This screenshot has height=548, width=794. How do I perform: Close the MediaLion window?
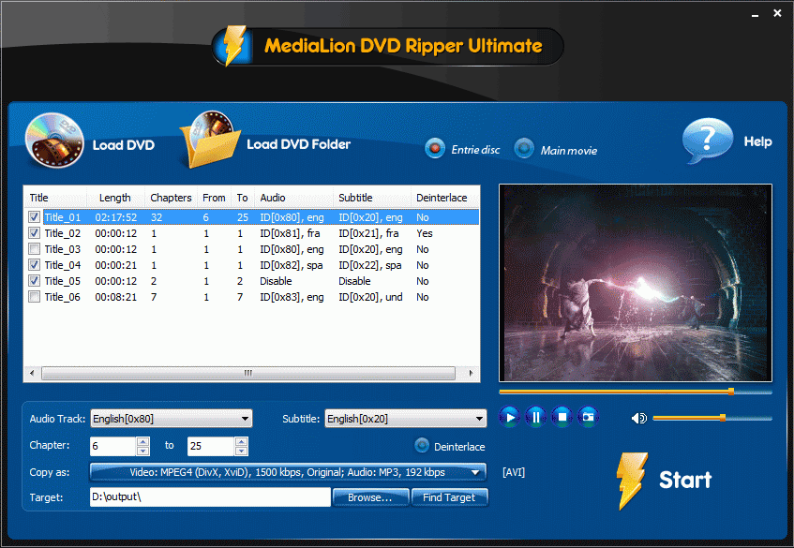(777, 13)
